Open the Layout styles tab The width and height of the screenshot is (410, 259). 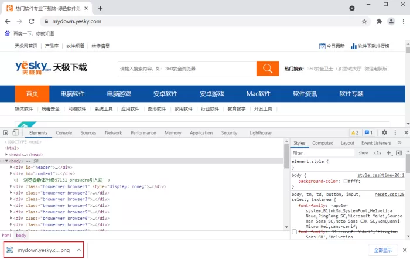click(x=347, y=143)
